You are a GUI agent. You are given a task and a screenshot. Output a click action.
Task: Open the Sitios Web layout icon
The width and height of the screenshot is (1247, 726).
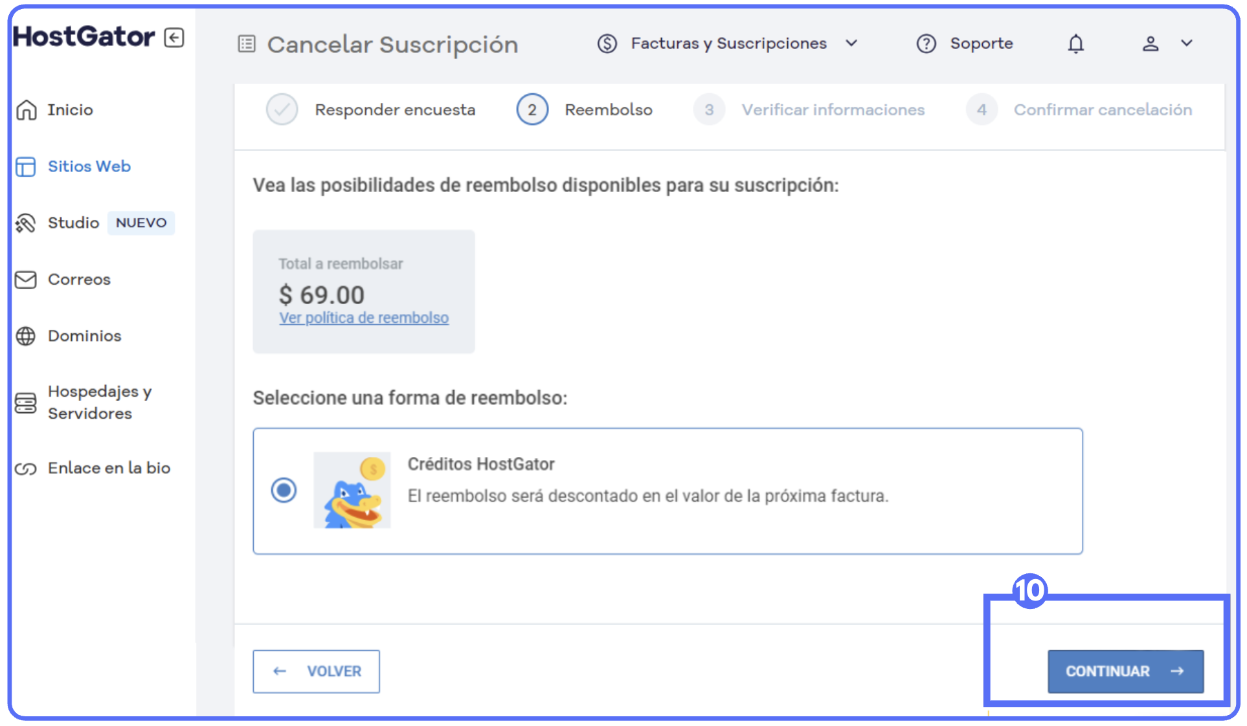point(25,166)
